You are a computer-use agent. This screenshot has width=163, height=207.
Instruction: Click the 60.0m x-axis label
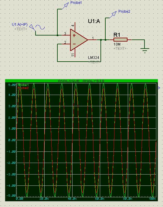[100, 199]
